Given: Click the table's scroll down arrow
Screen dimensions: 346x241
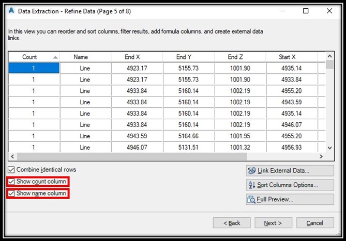Looking at the screenshot, I should (x=329, y=148).
